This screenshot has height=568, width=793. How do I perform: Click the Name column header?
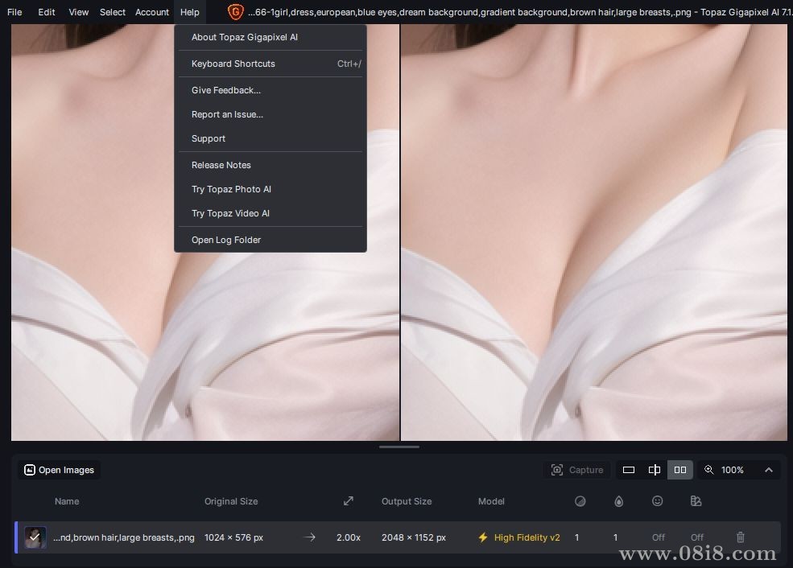click(x=67, y=501)
